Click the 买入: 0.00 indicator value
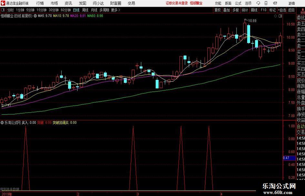The width and height of the screenshot is (305, 196). pos(29,123)
